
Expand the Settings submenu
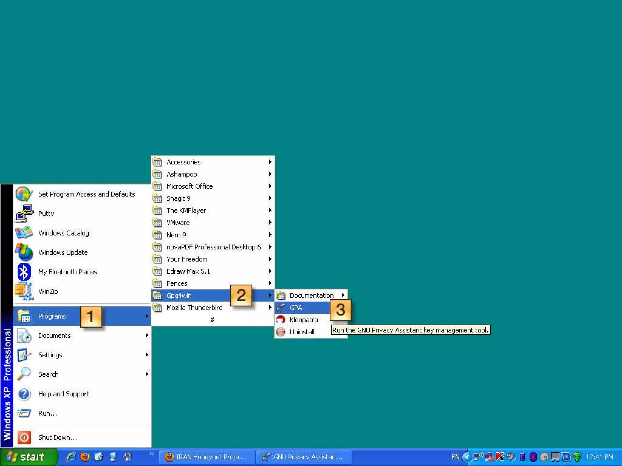(x=50, y=355)
